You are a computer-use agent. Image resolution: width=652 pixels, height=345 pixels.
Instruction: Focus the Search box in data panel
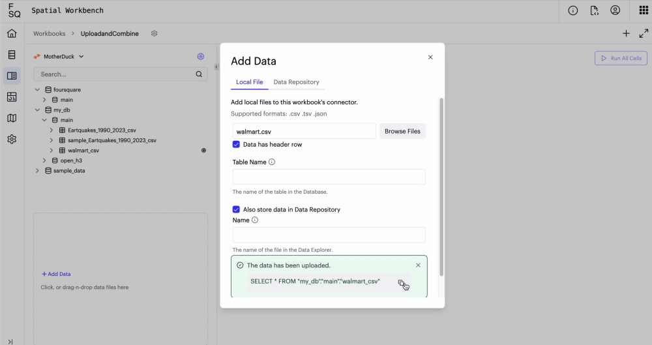click(121, 74)
